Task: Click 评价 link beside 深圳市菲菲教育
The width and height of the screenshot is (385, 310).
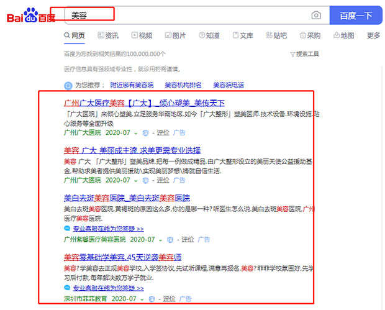Action: pos(169,299)
